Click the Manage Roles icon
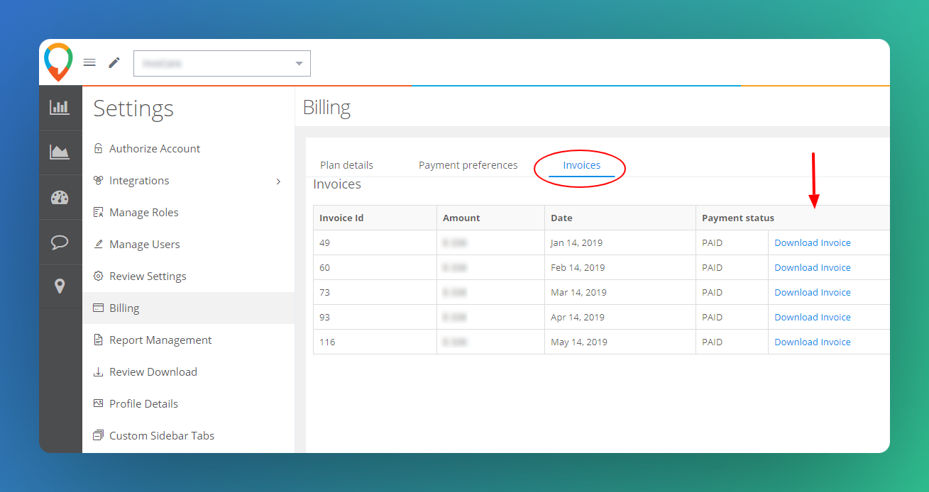Viewport: 929px width, 492px height. 99,212
